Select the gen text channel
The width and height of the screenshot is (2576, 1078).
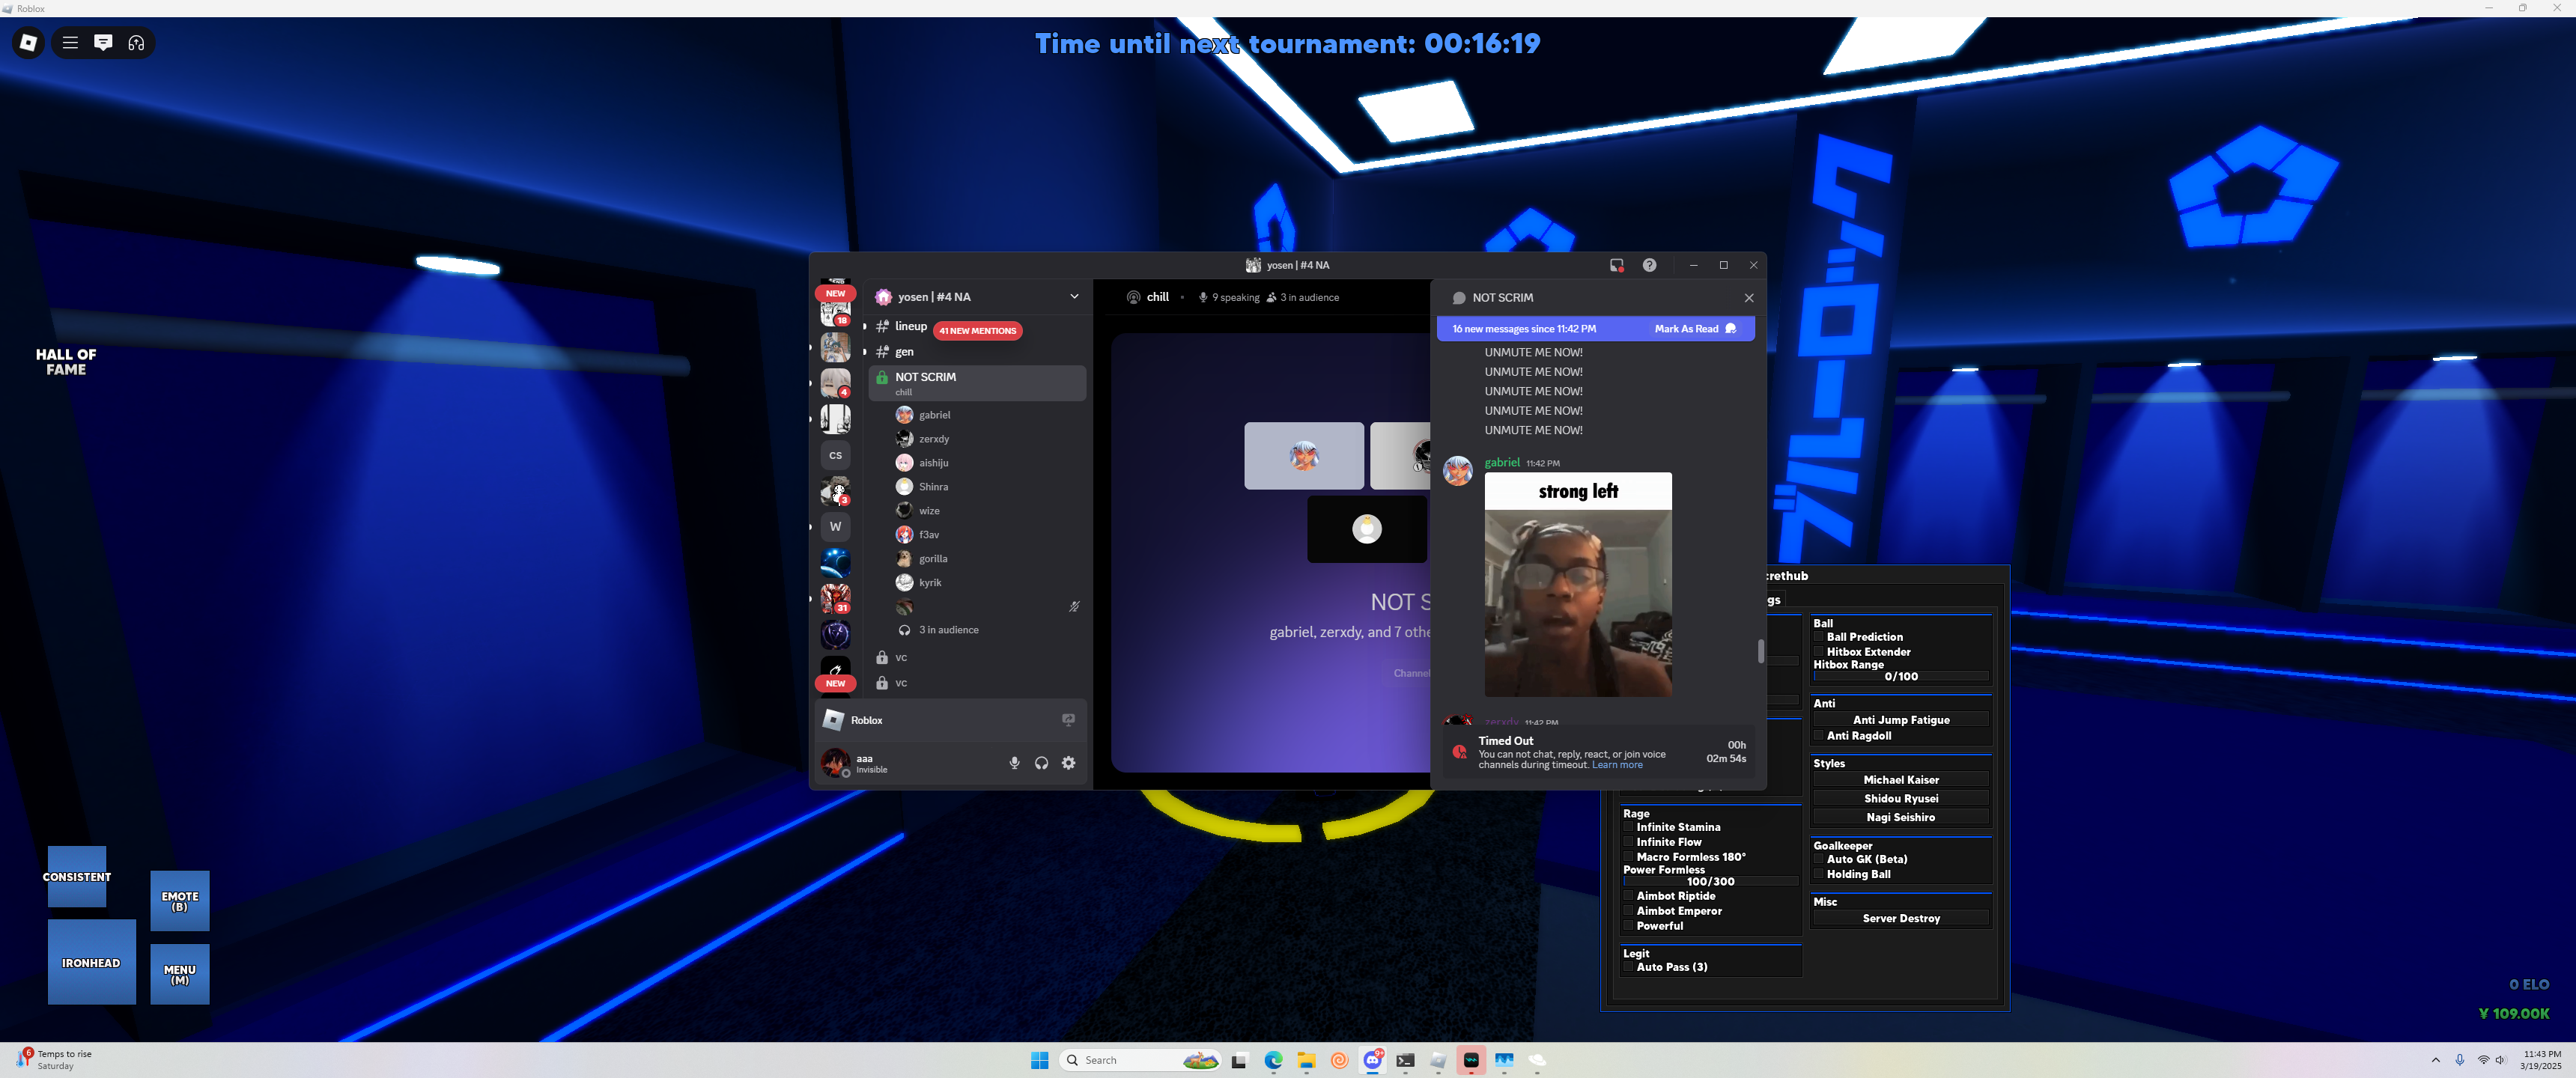coord(904,352)
